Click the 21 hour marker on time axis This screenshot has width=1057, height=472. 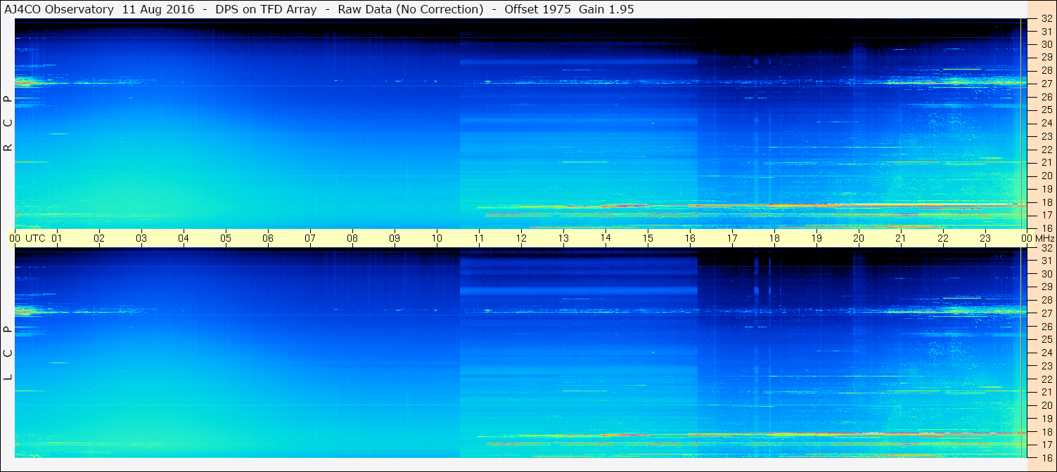[901, 238]
